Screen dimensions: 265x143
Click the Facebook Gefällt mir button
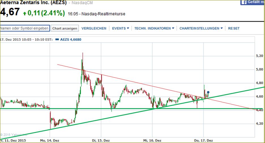[253, 2]
